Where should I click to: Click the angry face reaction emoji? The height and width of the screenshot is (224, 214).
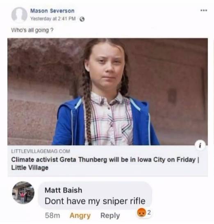tap(141, 213)
